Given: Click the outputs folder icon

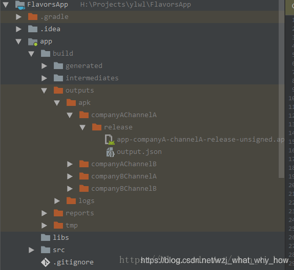Looking at the screenshot, I should pyautogui.click(x=58, y=90).
